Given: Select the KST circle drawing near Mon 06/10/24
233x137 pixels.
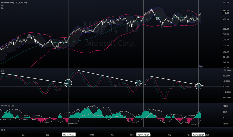Looking at the screenshot, I should [138, 83].
